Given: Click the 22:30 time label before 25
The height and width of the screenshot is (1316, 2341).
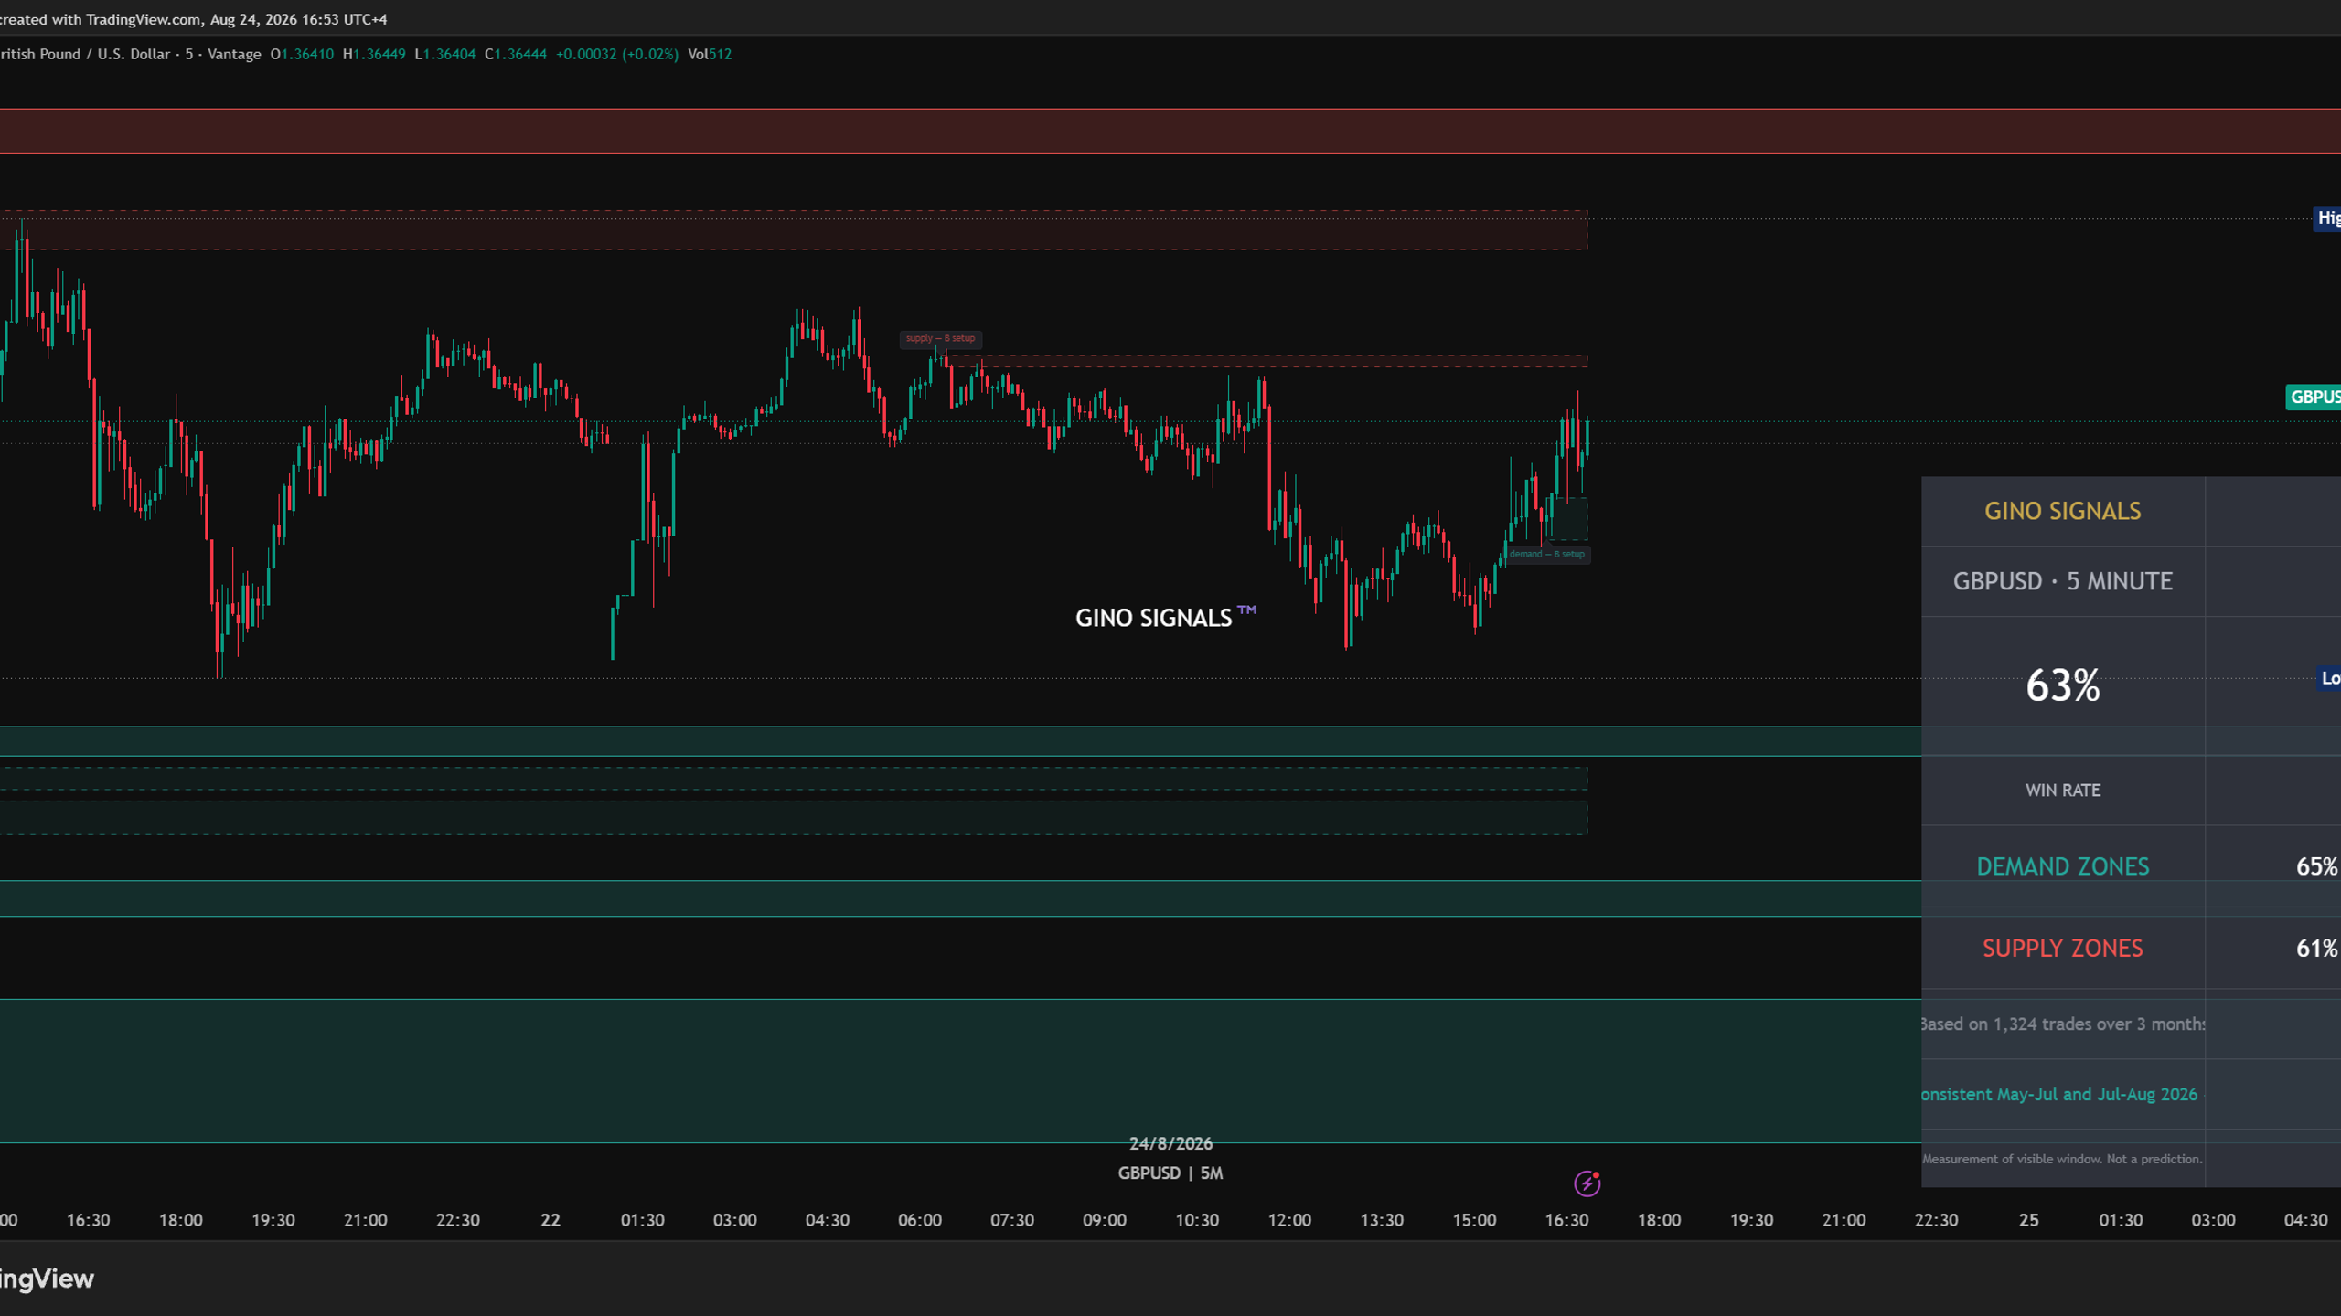Looking at the screenshot, I should coord(1937,1221).
